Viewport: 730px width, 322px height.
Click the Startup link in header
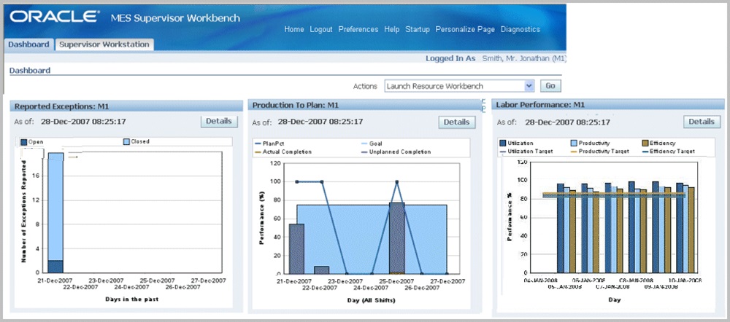(418, 29)
